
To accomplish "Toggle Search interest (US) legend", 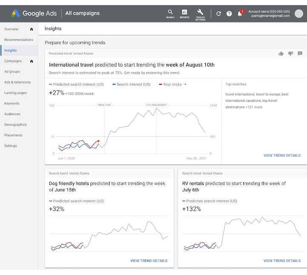I will (131, 84).
